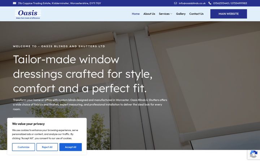Open the Services menu item
The image size is (260, 162).
pyautogui.click(x=164, y=14)
